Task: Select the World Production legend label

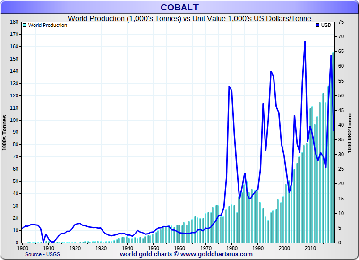Action: coord(47,25)
